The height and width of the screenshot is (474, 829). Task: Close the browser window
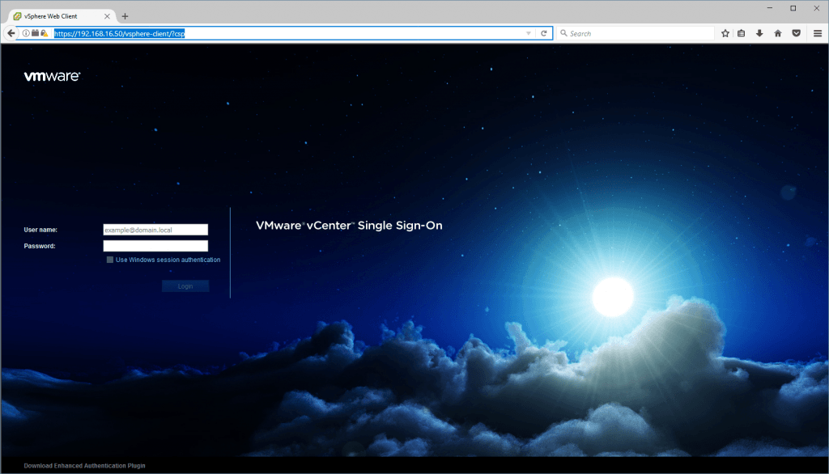(816, 8)
